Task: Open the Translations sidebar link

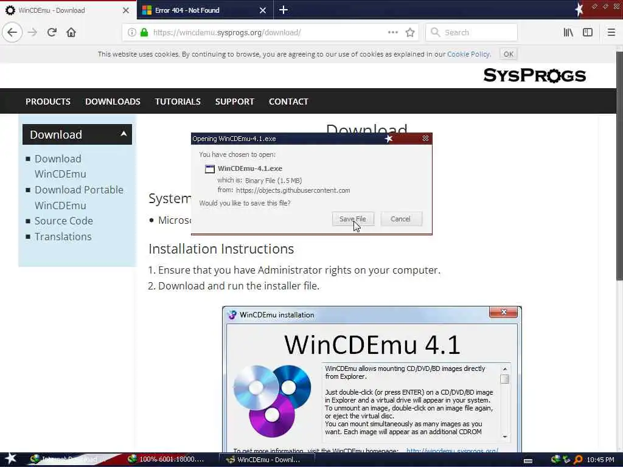Action: pos(63,237)
